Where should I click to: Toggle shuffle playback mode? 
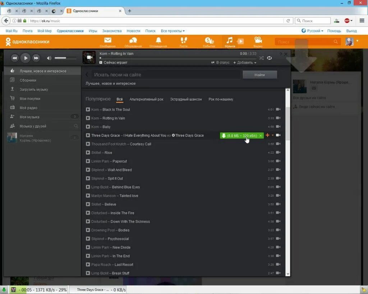[262, 58]
